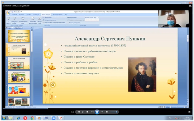Toggle the 'Режим докладчика' checkbox
Viewport: 194px width, 121px height.
coord(68,23)
